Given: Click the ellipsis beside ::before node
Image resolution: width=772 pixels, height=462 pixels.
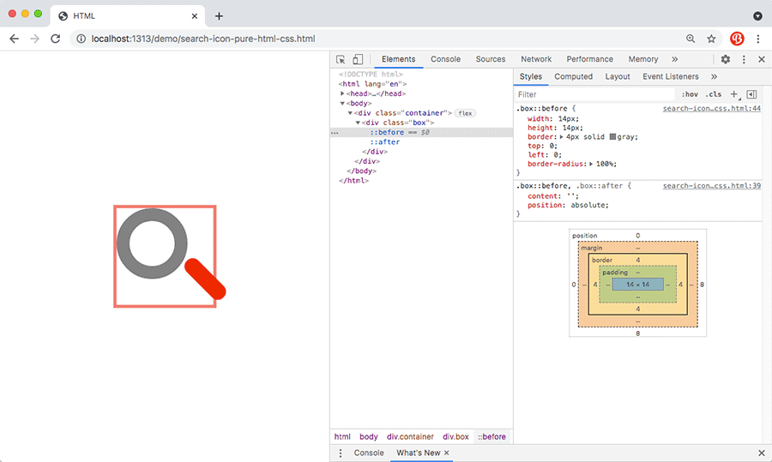Looking at the screenshot, I should click(x=335, y=133).
